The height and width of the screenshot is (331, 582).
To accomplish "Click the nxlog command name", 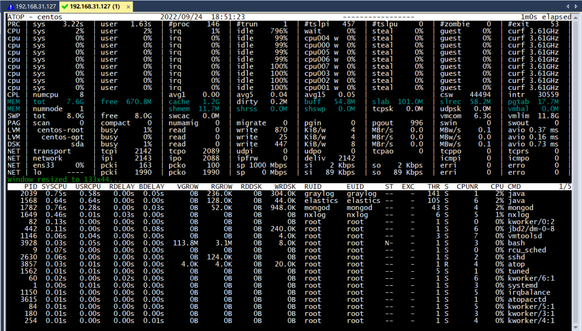I will [518, 215].
